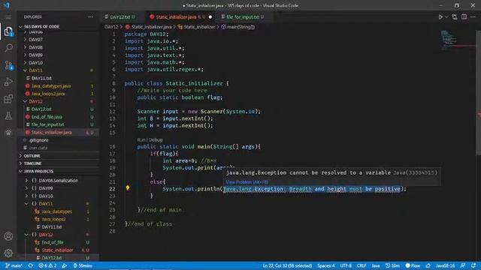The width and height of the screenshot is (481, 270).
Task: Open the Explorer view in activity bar
Action: click(8, 31)
